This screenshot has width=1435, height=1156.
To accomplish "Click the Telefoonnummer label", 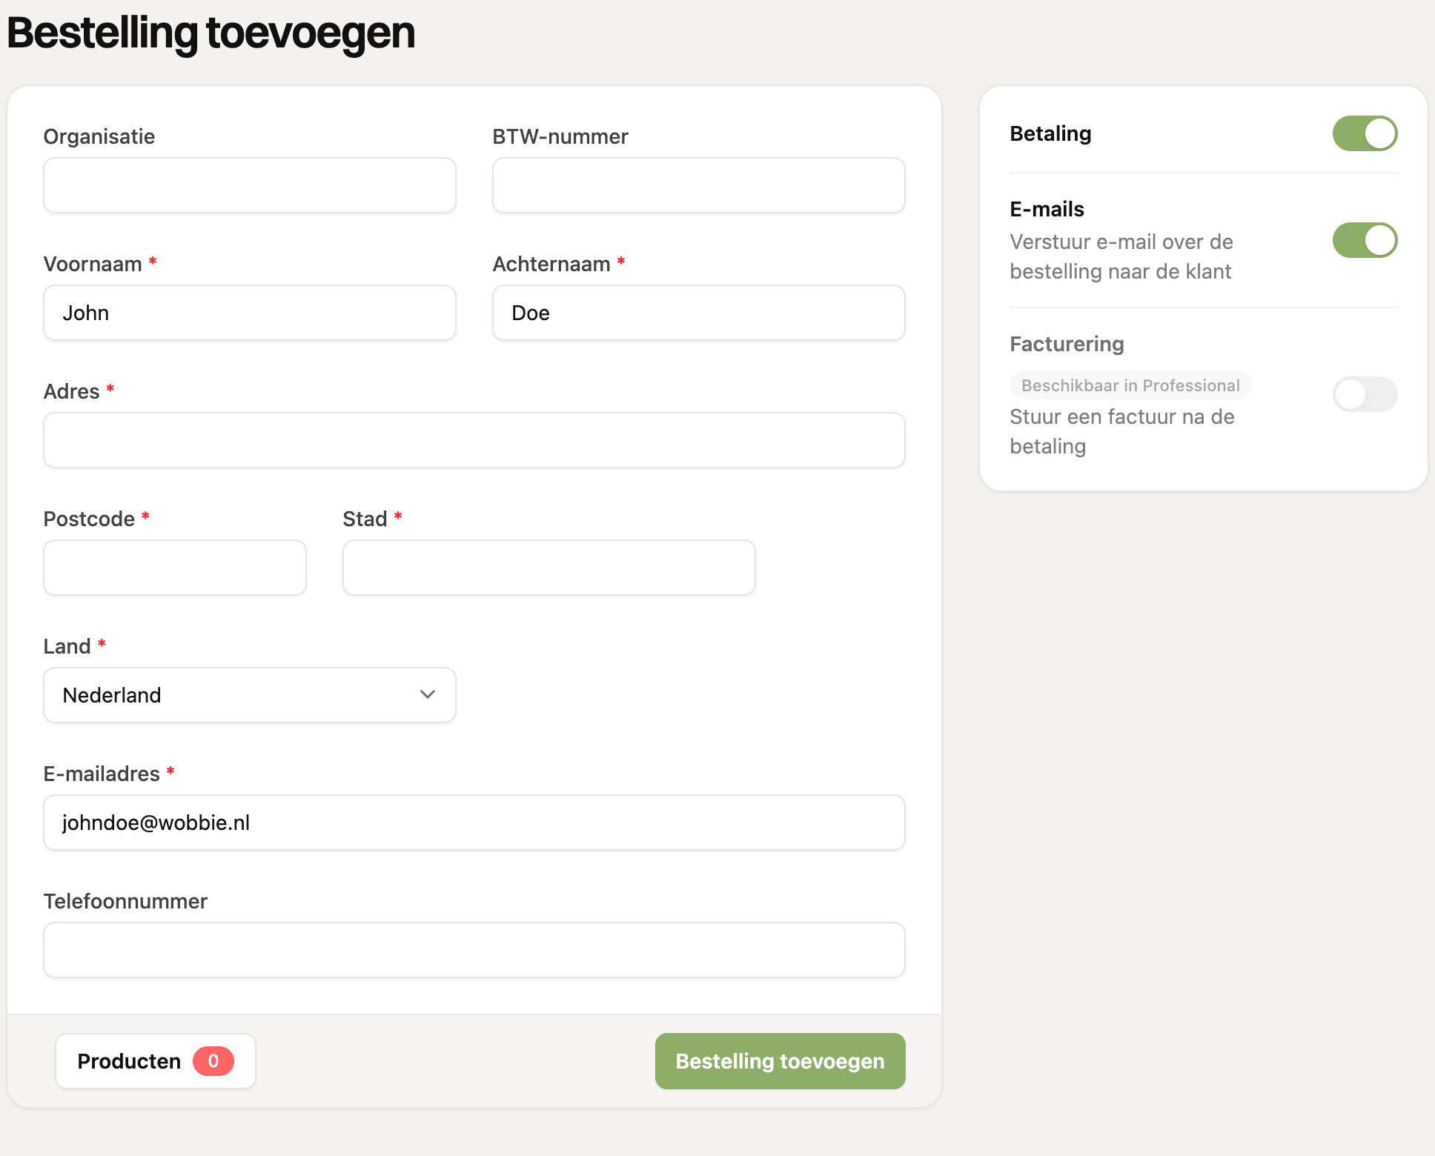I will click(x=125, y=901).
